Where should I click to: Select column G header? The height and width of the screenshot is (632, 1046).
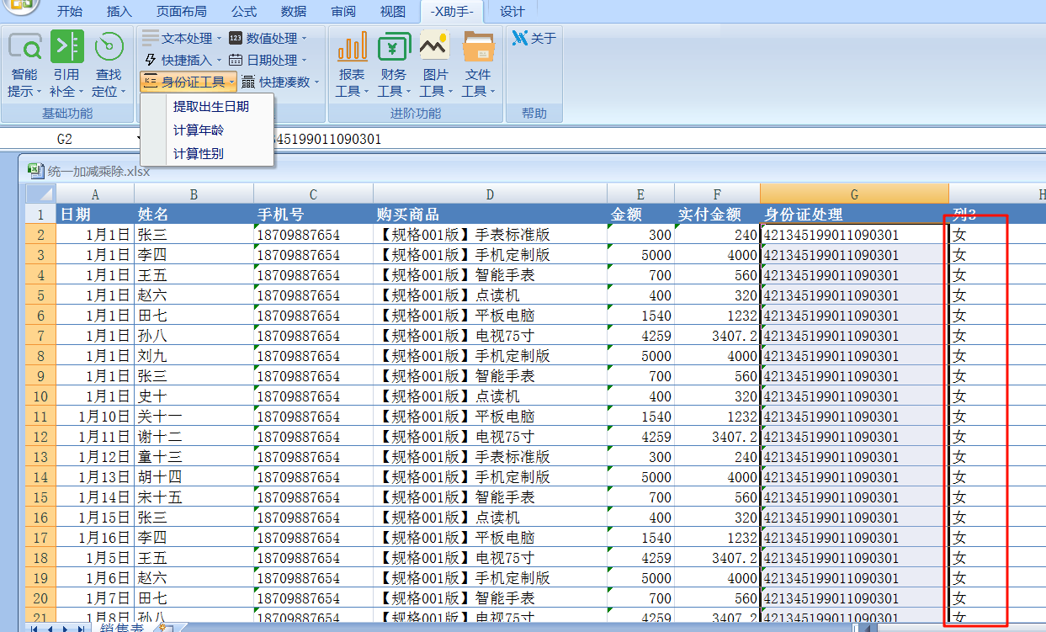[x=854, y=194]
